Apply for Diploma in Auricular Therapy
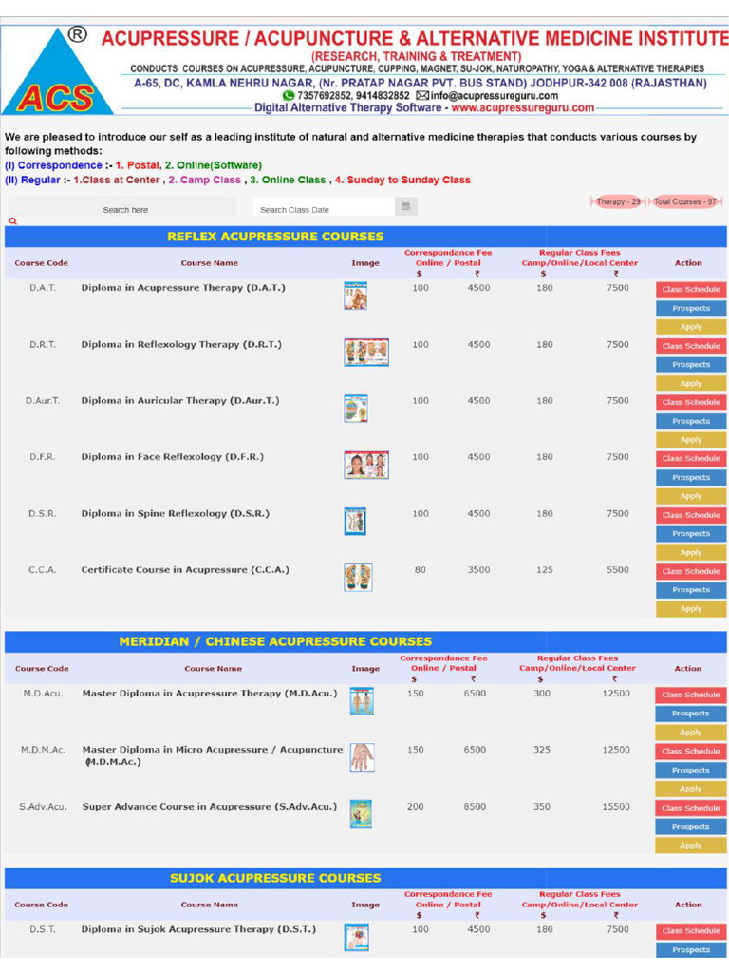 point(691,440)
